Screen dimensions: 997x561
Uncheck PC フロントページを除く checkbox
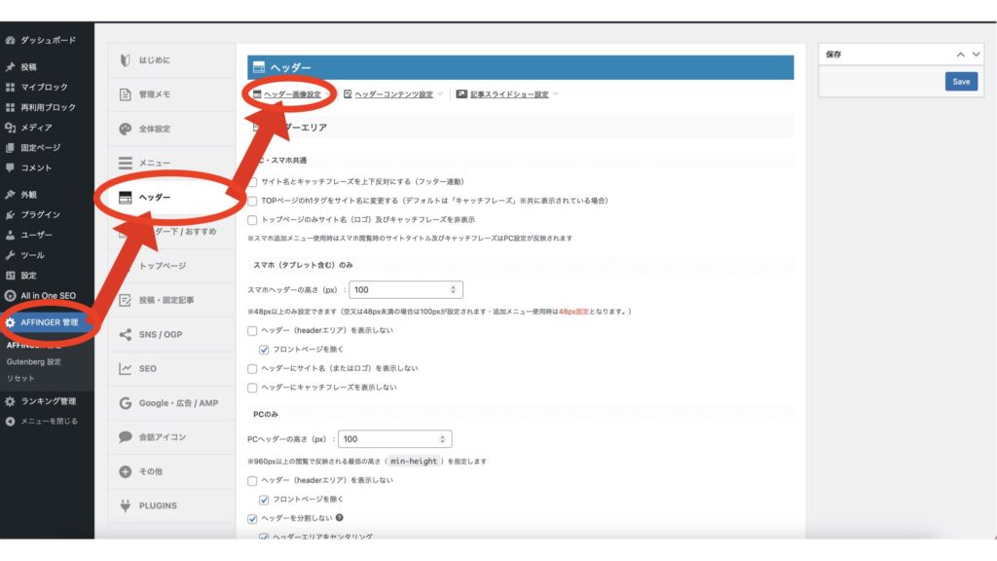[x=264, y=500]
